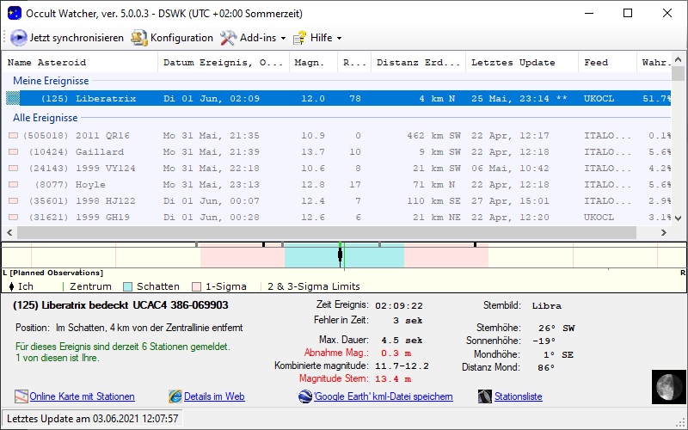This screenshot has height=430, width=688.
Task: Click the Ich marker in shadow path
Action: tap(341, 255)
